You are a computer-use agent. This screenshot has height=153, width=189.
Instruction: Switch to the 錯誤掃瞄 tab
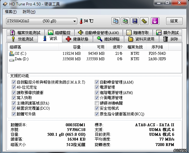pos(108,39)
